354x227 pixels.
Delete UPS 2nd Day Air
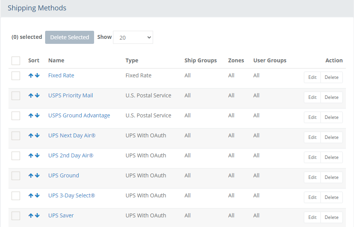[332, 157]
